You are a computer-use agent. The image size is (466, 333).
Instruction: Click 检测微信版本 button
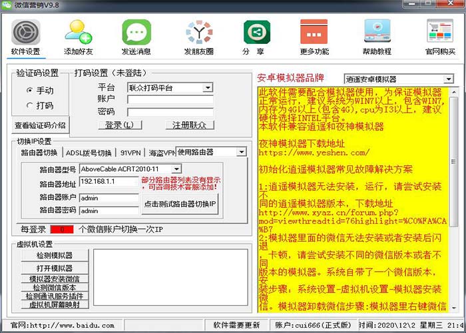(55, 288)
